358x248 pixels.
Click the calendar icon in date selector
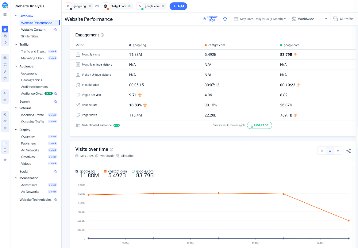[236, 19]
